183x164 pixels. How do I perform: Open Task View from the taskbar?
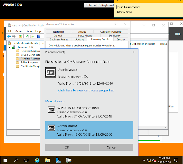tap(26, 160)
